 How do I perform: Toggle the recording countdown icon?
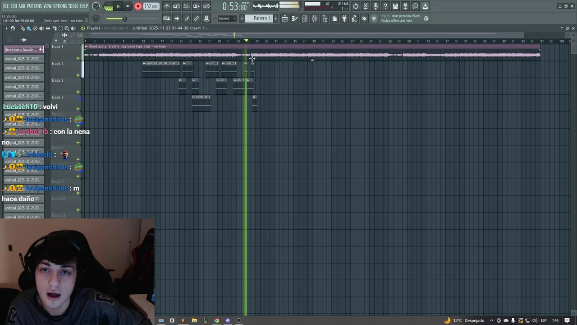pyautogui.click(x=186, y=6)
